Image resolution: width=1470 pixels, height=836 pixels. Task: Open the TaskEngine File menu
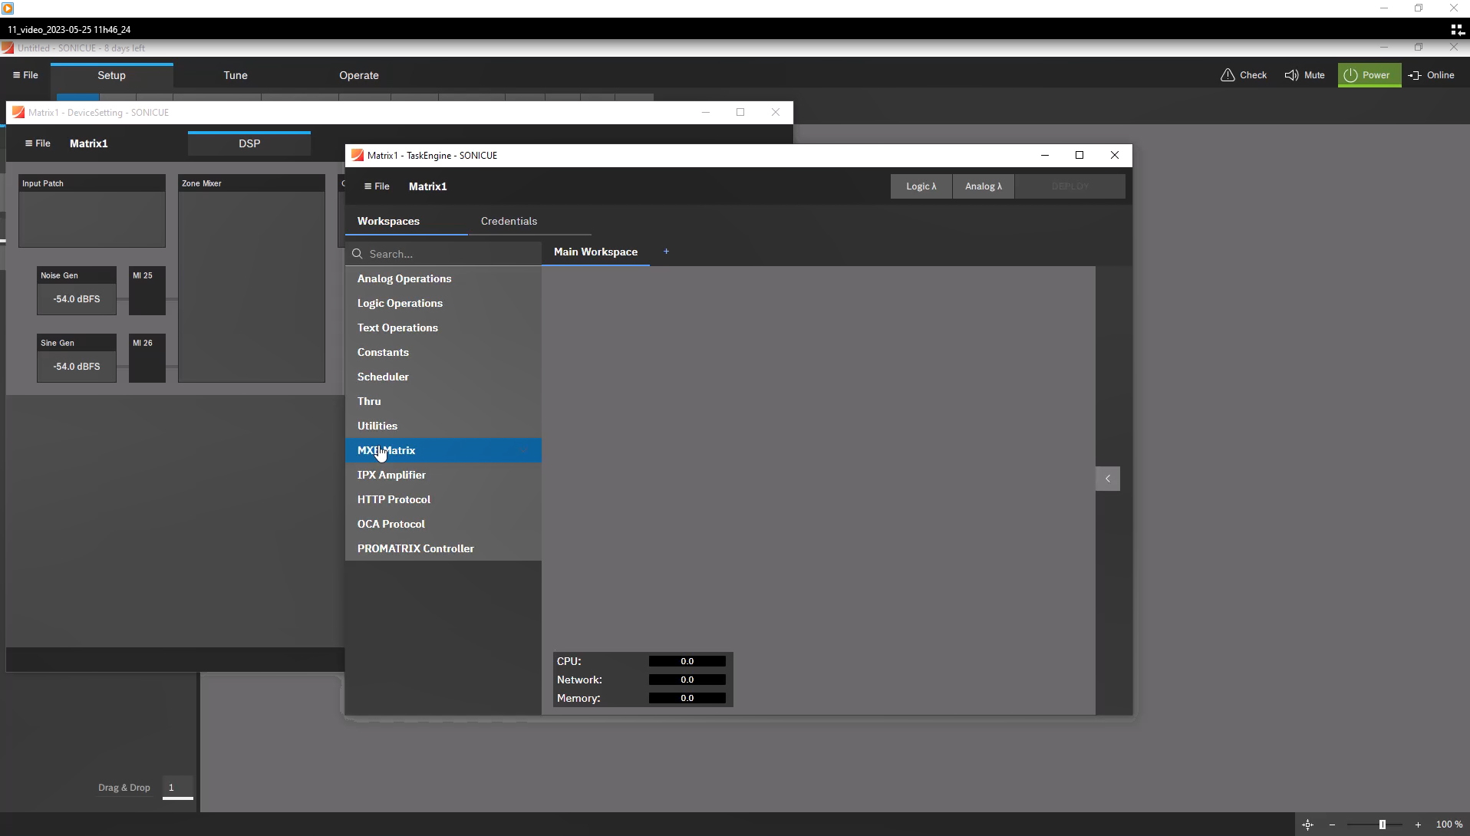[x=377, y=186]
